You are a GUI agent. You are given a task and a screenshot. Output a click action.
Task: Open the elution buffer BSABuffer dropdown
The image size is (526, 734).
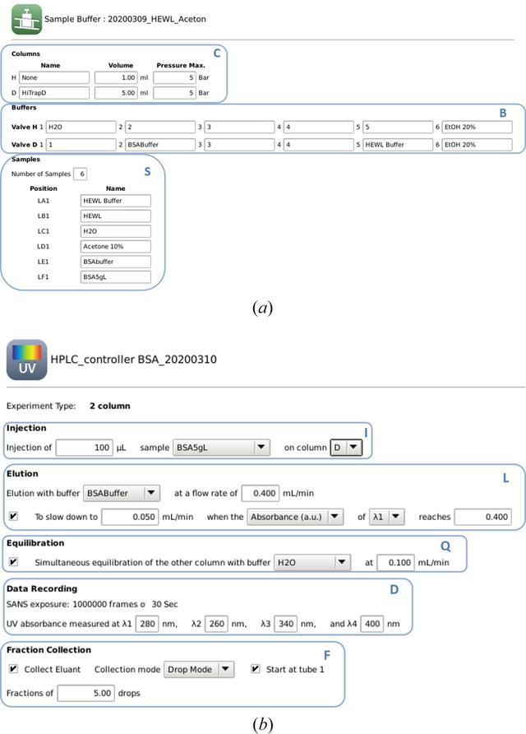click(122, 493)
